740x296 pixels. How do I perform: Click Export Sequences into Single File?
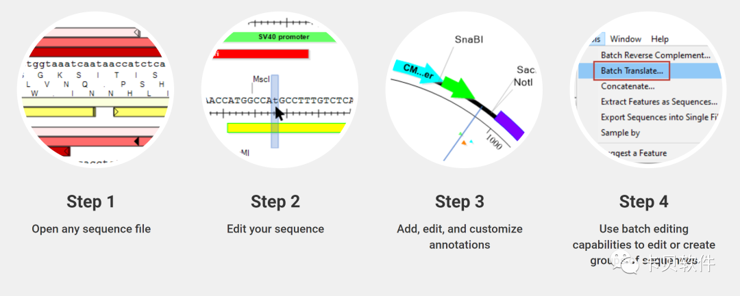pos(659,117)
